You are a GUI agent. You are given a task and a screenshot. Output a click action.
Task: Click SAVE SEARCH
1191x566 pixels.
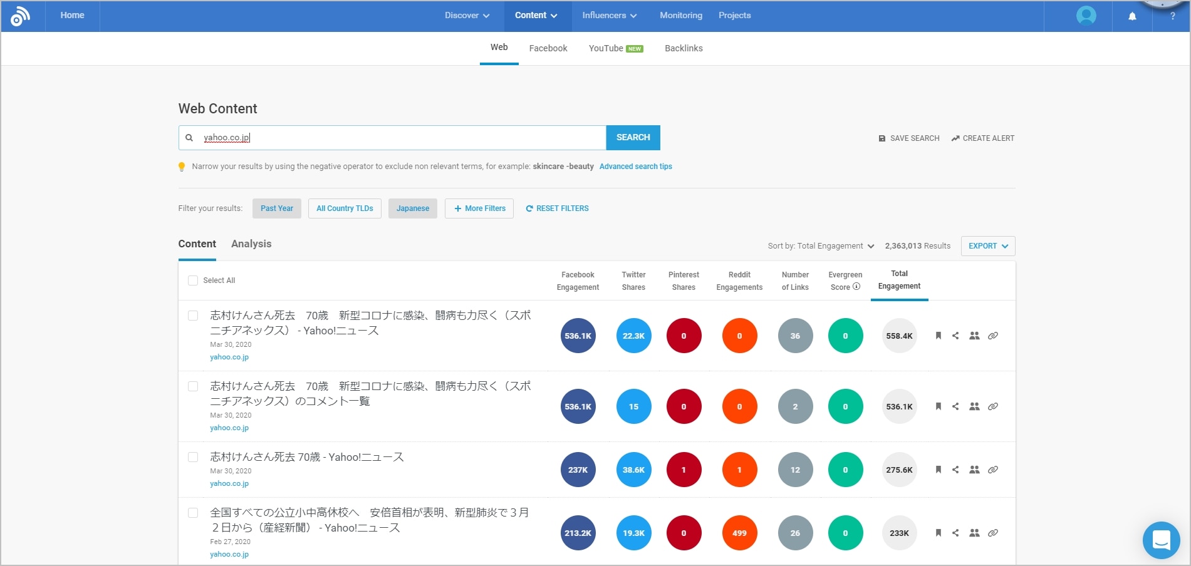coord(909,138)
